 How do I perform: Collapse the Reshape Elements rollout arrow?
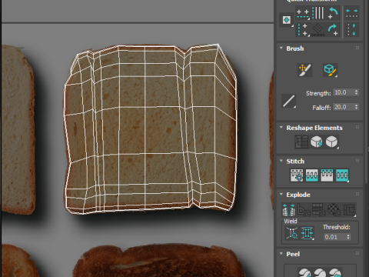pos(281,128)
